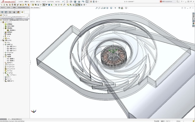Toggle the highlighted toolbar icon right of the play arrow
The width and height of the screenshot is (195, 122).
pos(44,5)
